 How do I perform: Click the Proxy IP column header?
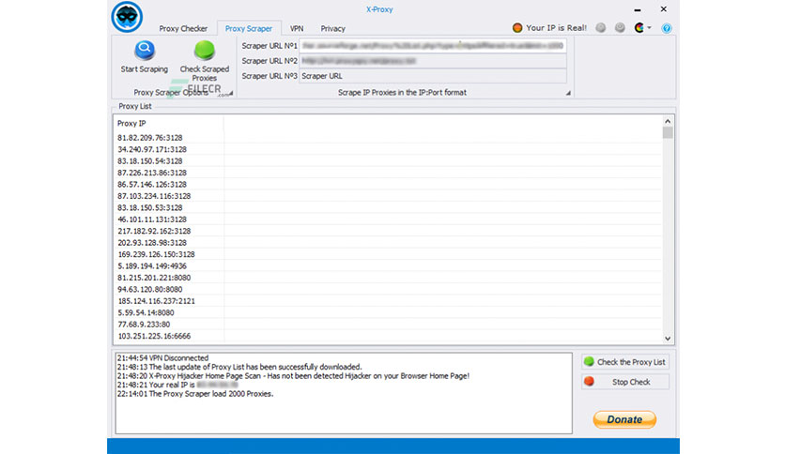pos(169,123)
